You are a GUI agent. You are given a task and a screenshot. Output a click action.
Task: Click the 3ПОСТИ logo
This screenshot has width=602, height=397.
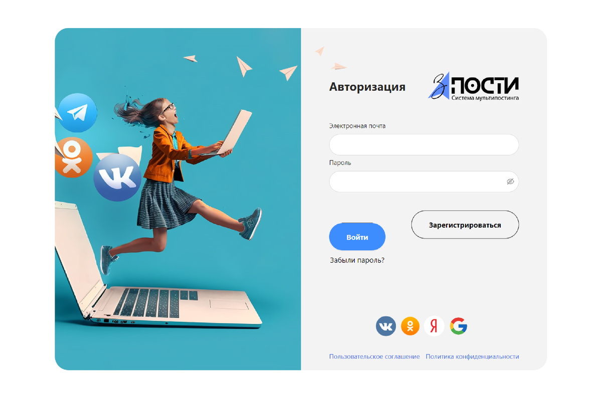tap(474, 86)
